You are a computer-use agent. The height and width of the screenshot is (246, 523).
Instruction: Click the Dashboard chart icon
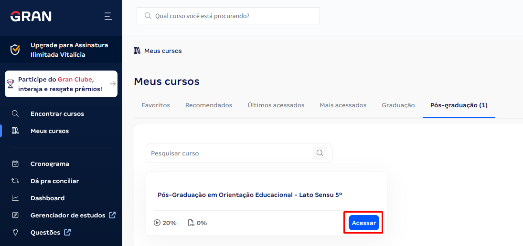(x=15, y=198)
